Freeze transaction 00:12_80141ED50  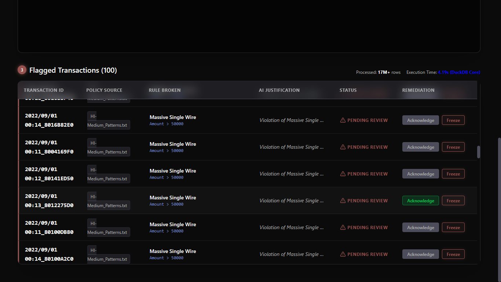453,174
